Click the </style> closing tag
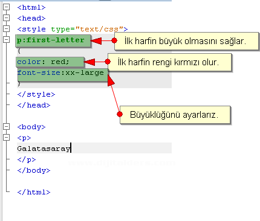The height and width of the screenshot is (221, 260). (x=36, y=94)
